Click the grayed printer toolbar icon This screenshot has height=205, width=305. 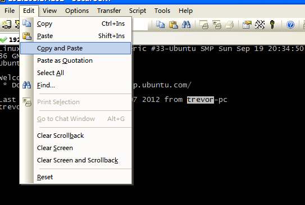(x=230, y=25)
